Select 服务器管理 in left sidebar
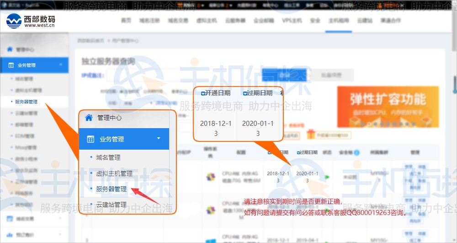The width and height of the screenshot is (457, 243). point(27,102)
